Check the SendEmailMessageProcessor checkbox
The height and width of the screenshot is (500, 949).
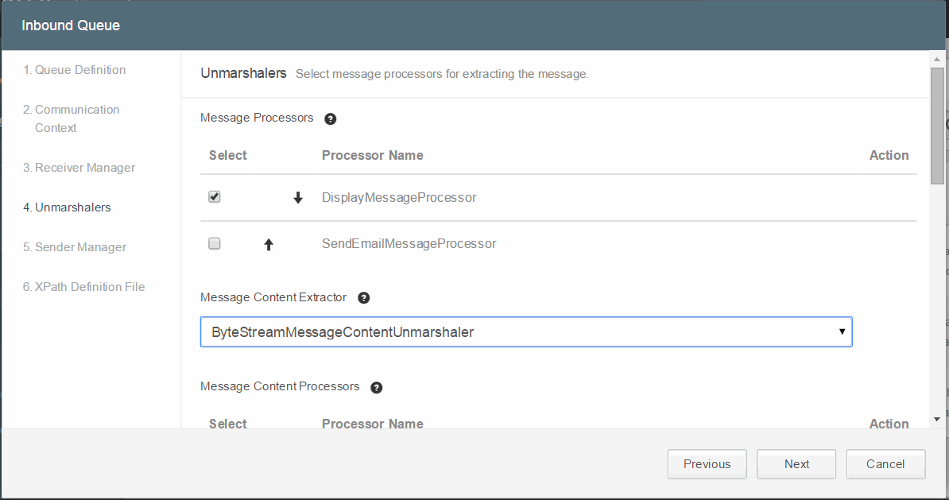tap(215, 244)
